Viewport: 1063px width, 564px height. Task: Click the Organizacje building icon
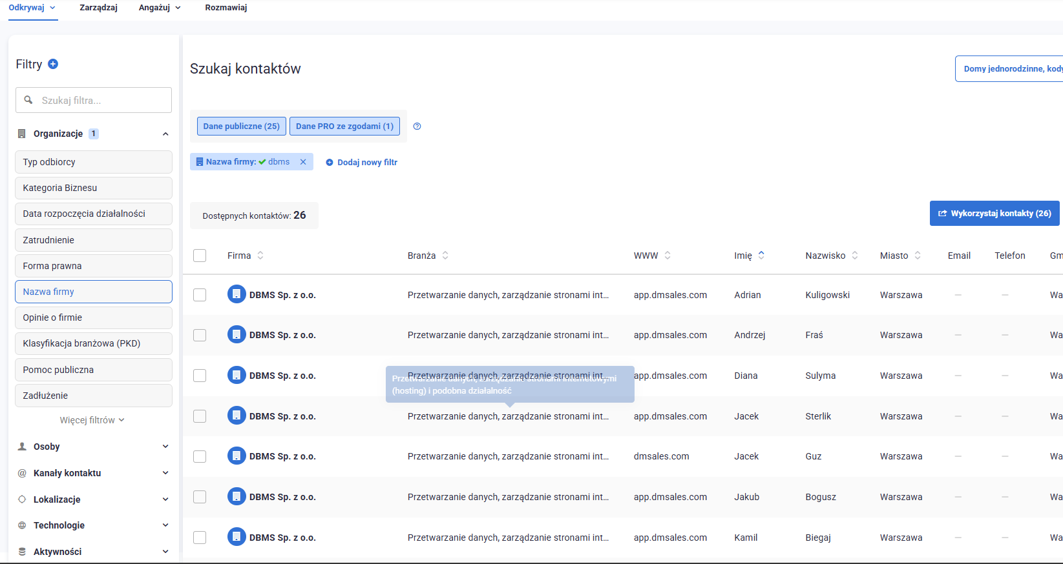21,134
